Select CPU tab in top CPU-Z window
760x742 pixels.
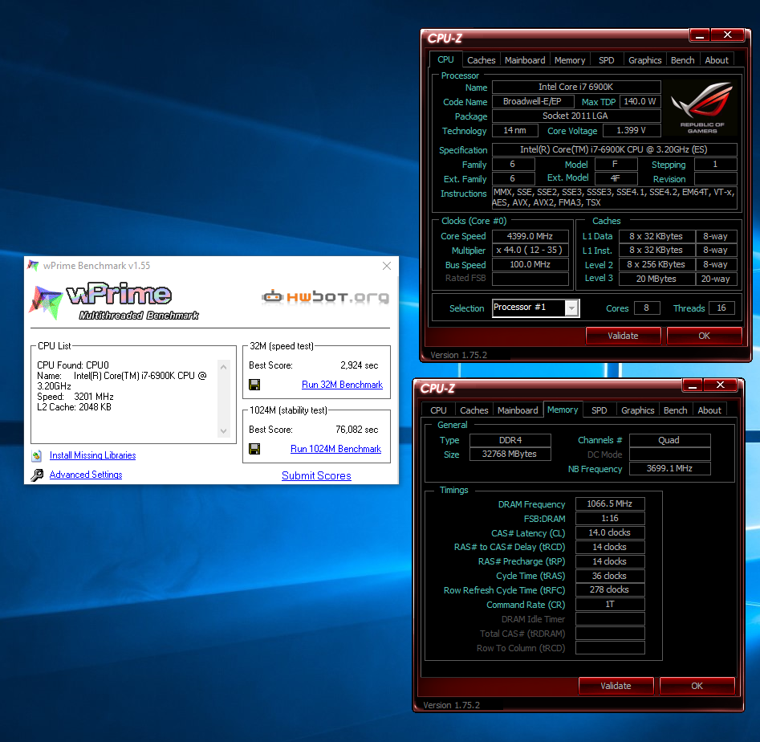tap(445, 59)
